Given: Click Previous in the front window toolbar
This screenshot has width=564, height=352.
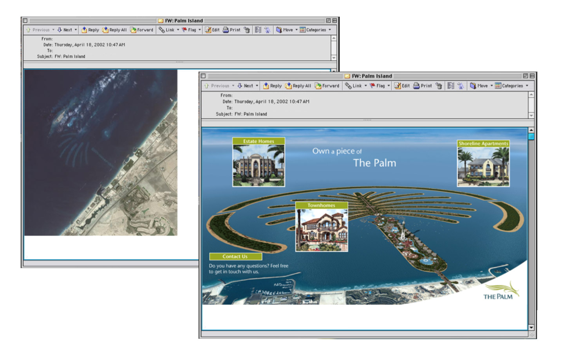Looking at the screenshot, I should tap(217, 86).
